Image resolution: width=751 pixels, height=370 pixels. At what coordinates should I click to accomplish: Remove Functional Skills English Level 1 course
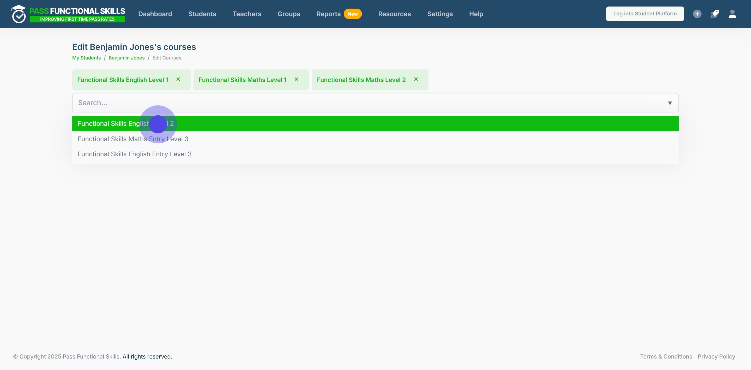pos(178,79)
